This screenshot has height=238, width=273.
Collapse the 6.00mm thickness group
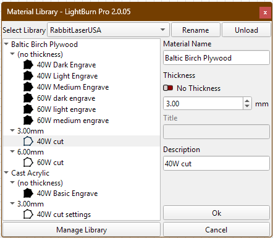tap(12, 151)
